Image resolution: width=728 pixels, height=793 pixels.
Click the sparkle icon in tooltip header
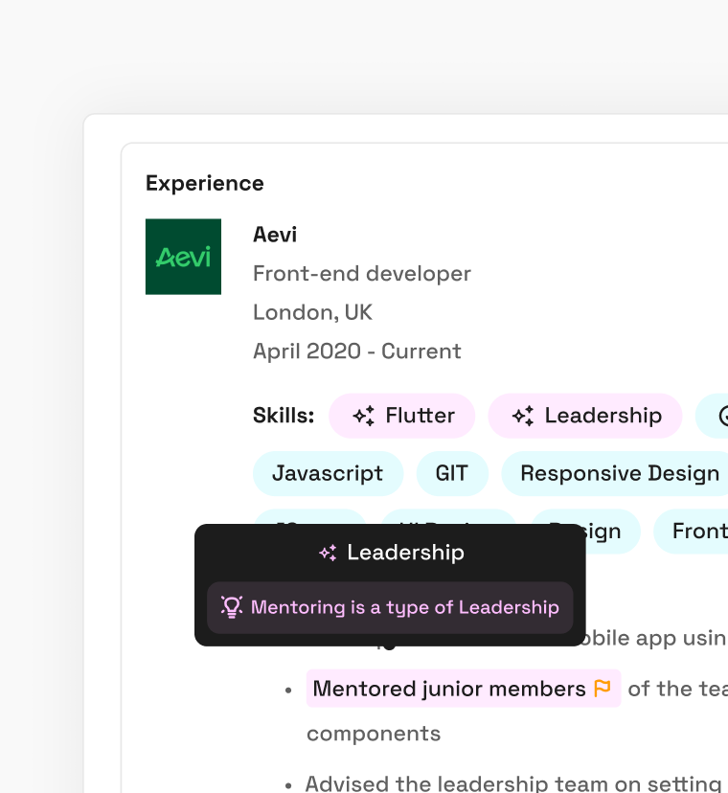[x=328, y=553]
